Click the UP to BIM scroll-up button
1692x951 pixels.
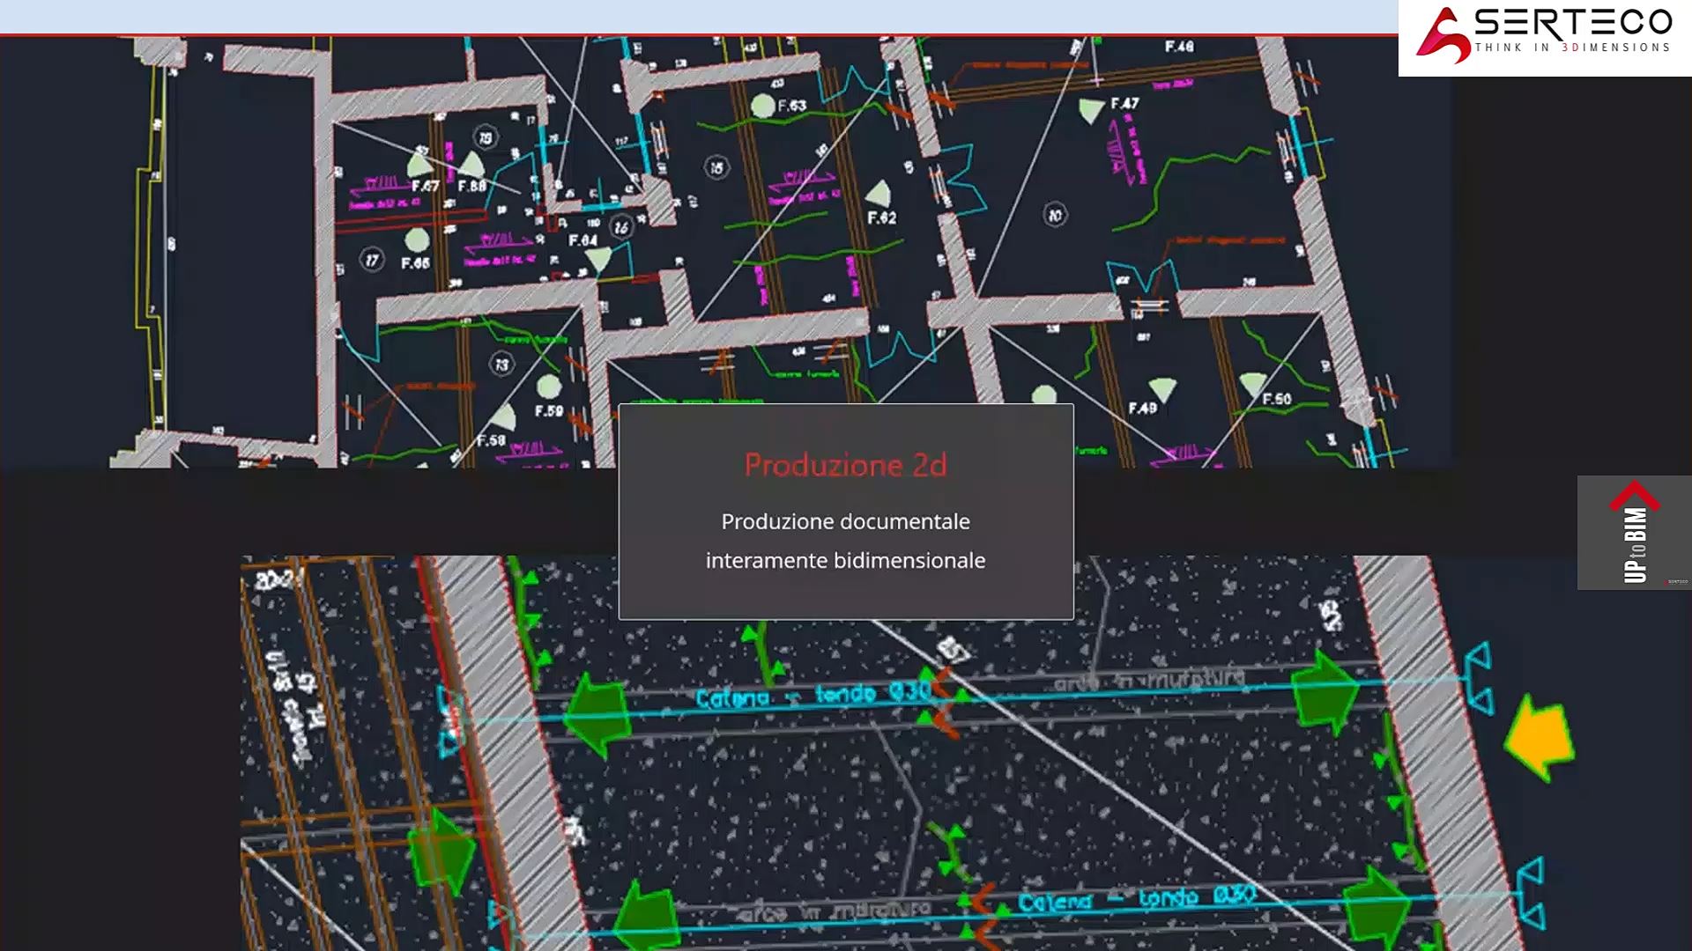tap(1635, 533)
